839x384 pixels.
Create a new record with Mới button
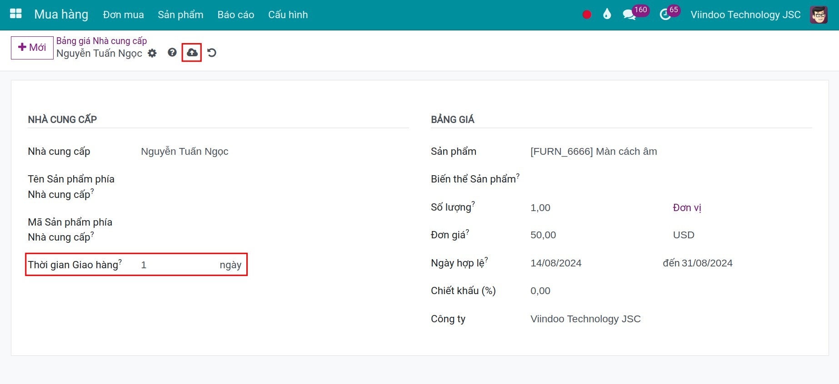coord(32,48)
